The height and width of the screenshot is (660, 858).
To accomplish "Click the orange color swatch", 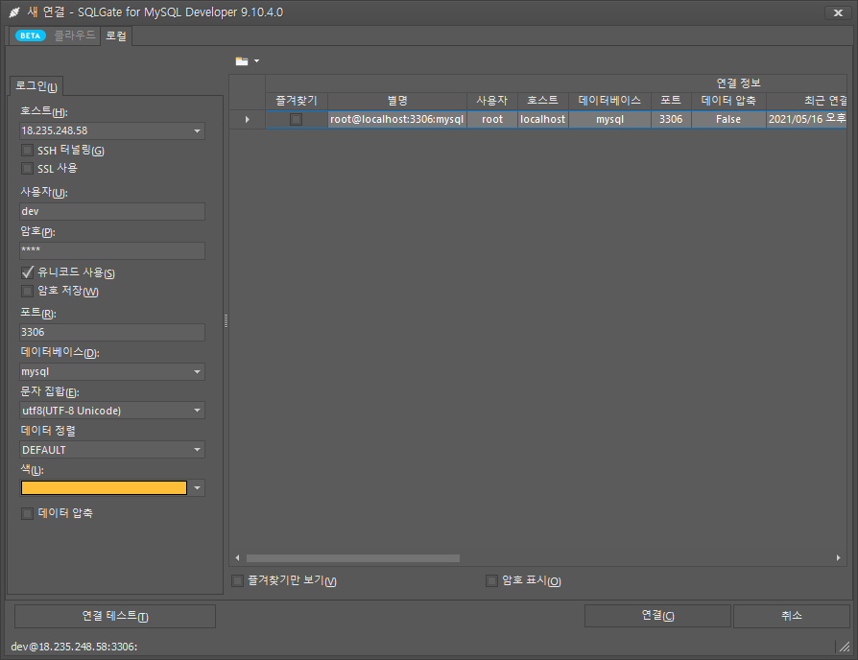I will pyautogui.click(x=104, y=487).
